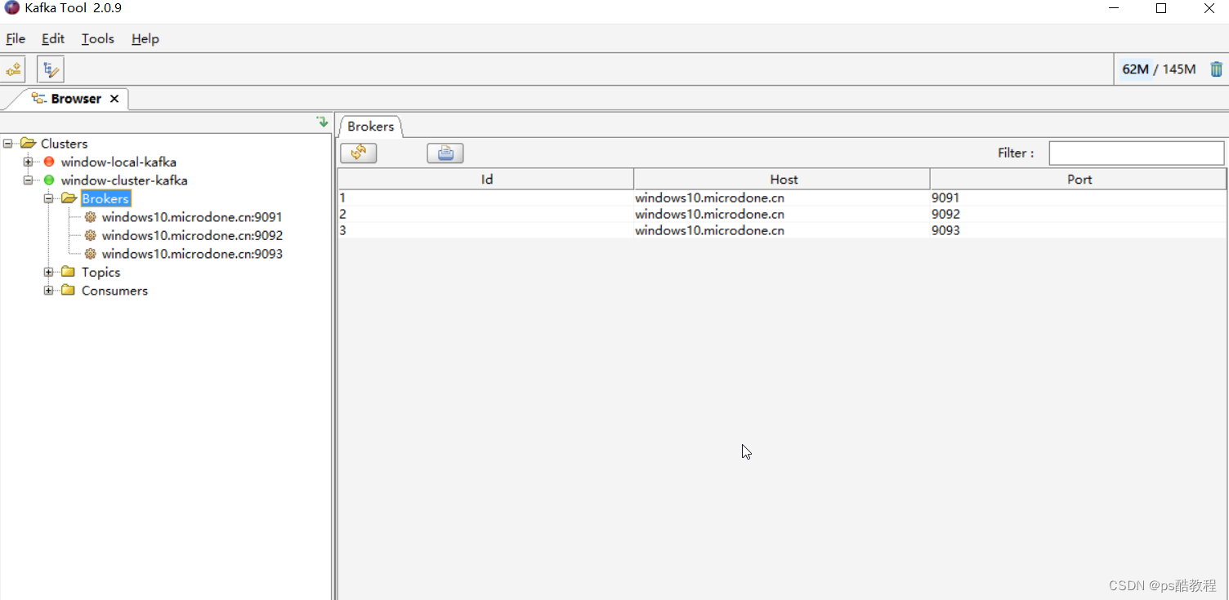Click Id cell 3 in table
The width and height of the screenshot is (1229, 600).
tap(486, 230)
